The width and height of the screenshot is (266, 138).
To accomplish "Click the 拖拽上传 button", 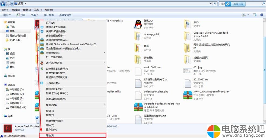I will pyautogui.click(x=238, y=4).
